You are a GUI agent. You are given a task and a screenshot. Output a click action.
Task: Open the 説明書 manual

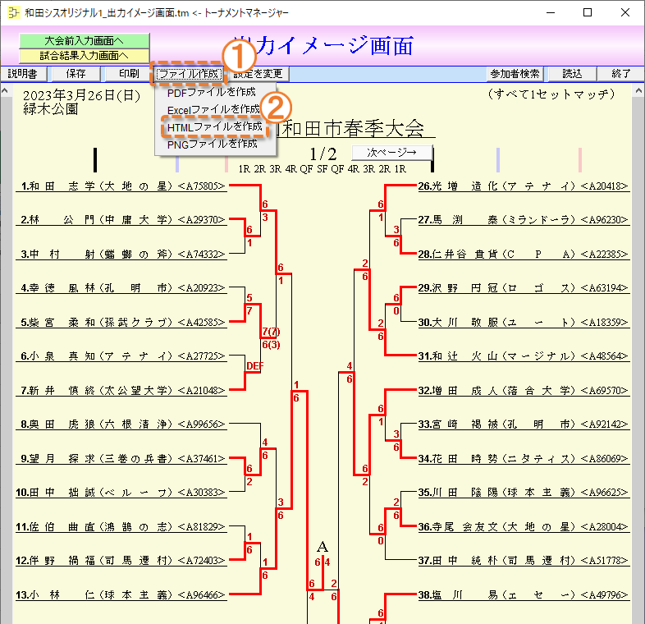click(23, 74)
